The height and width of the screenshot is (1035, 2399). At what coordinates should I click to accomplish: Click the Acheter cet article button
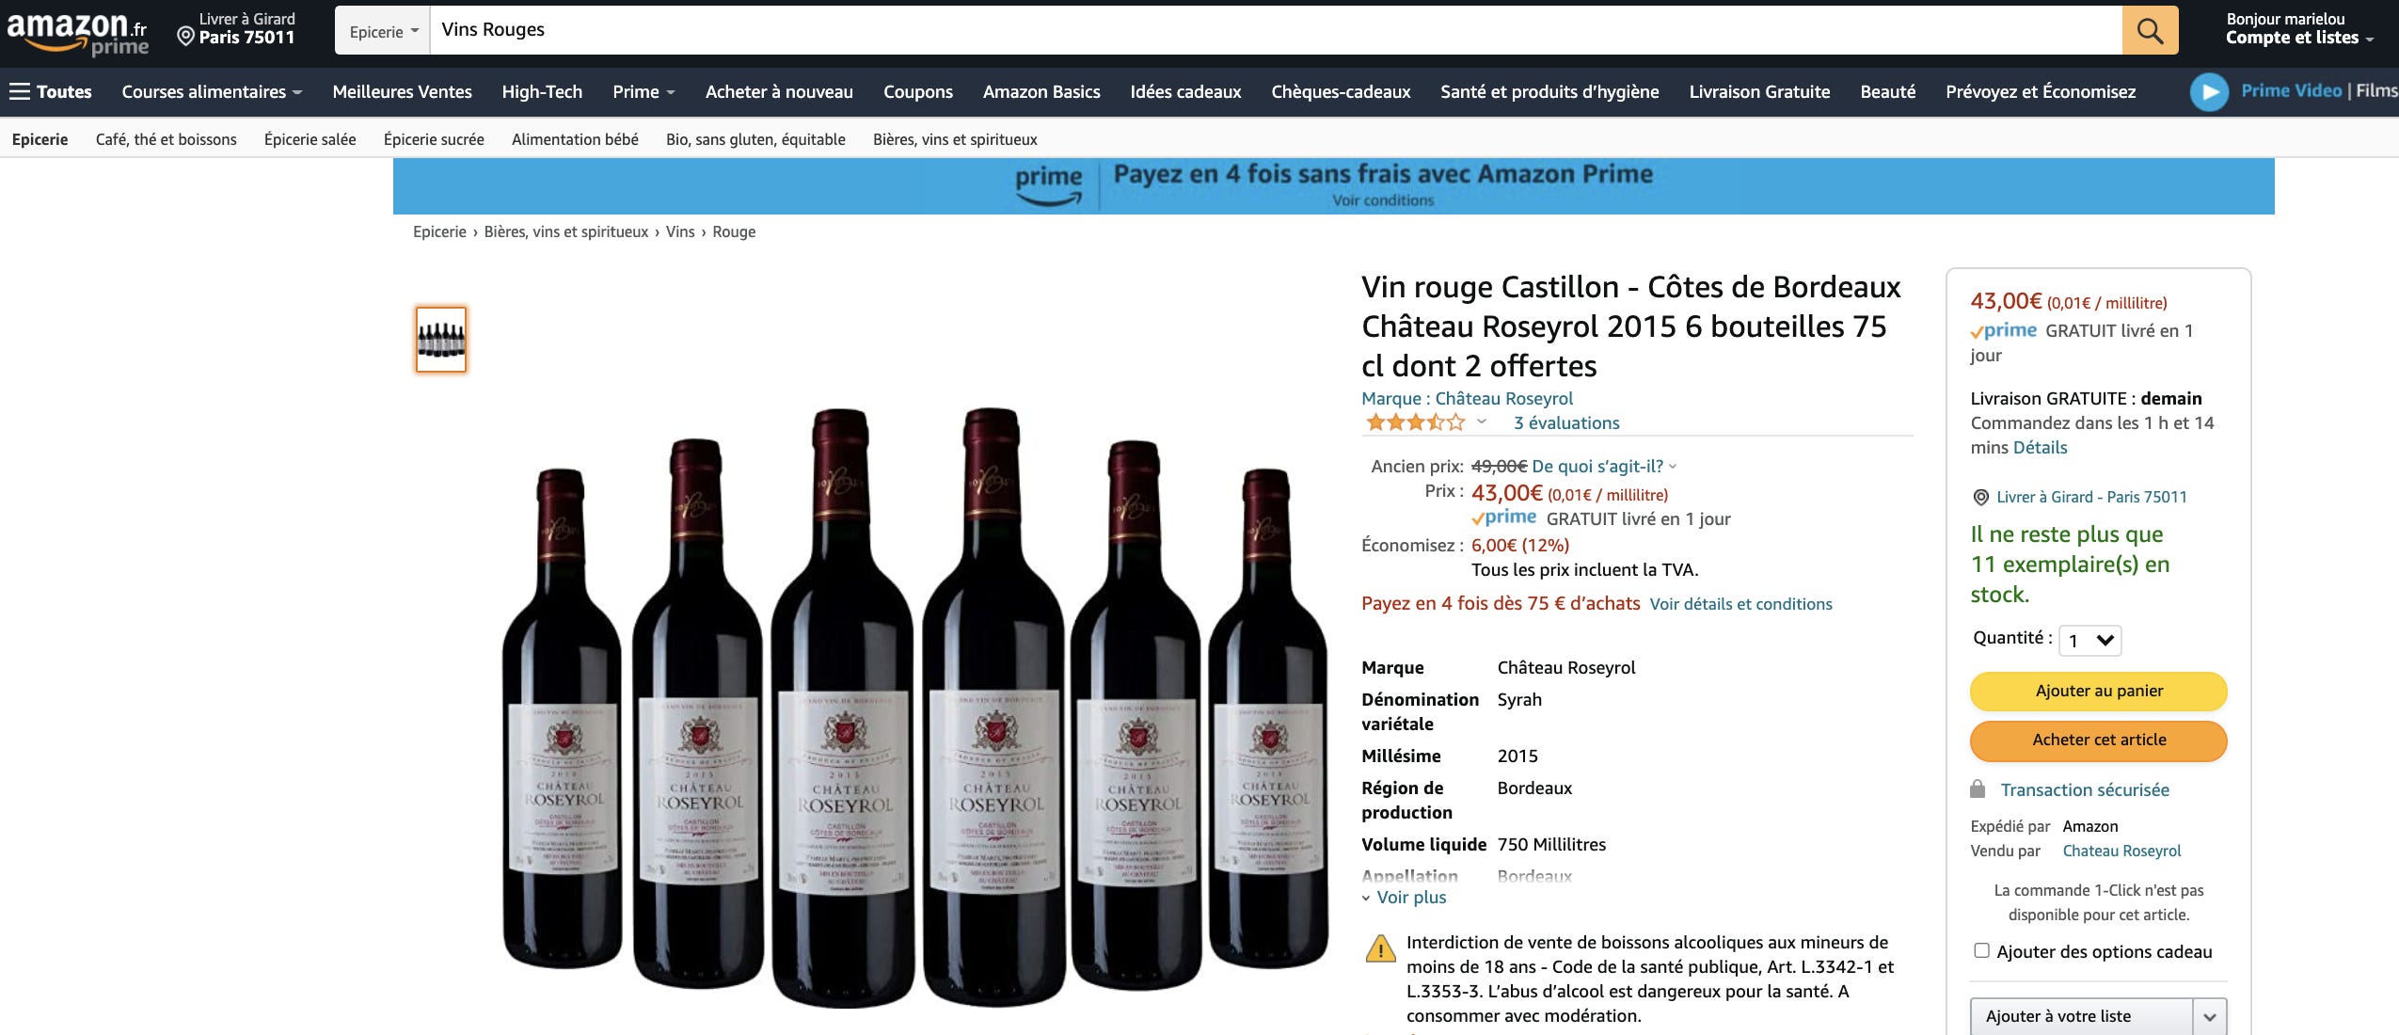coord(2099,740)
